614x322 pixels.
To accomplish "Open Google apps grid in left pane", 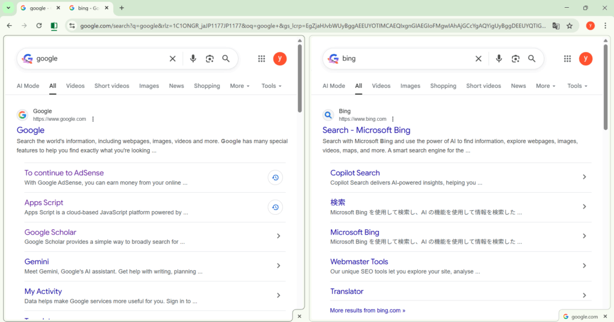I will pos(261,59).
